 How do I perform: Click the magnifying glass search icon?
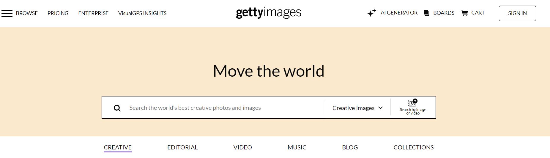[x=117, y=108]
